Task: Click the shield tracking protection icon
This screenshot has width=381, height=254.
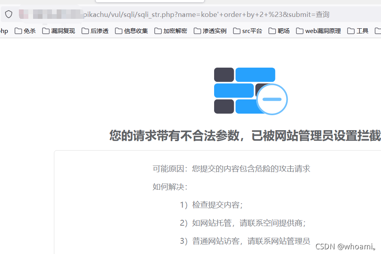Action: pyautogui.click(x=9, y=14)
